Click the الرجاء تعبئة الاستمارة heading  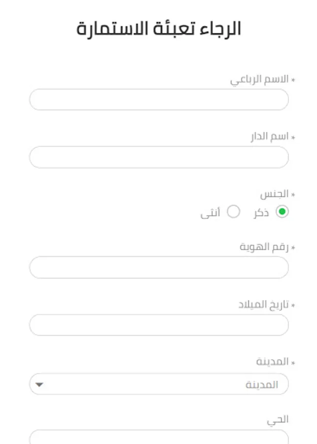point(159,29)
